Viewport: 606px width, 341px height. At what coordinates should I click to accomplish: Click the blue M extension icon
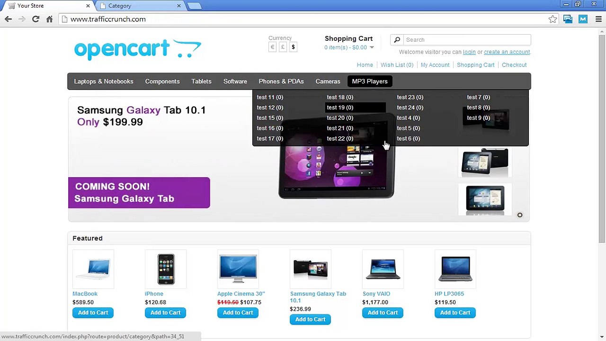click(583, 19)
